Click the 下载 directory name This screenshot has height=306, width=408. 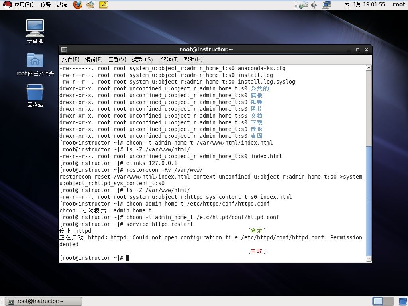click(x=256, y=122)
